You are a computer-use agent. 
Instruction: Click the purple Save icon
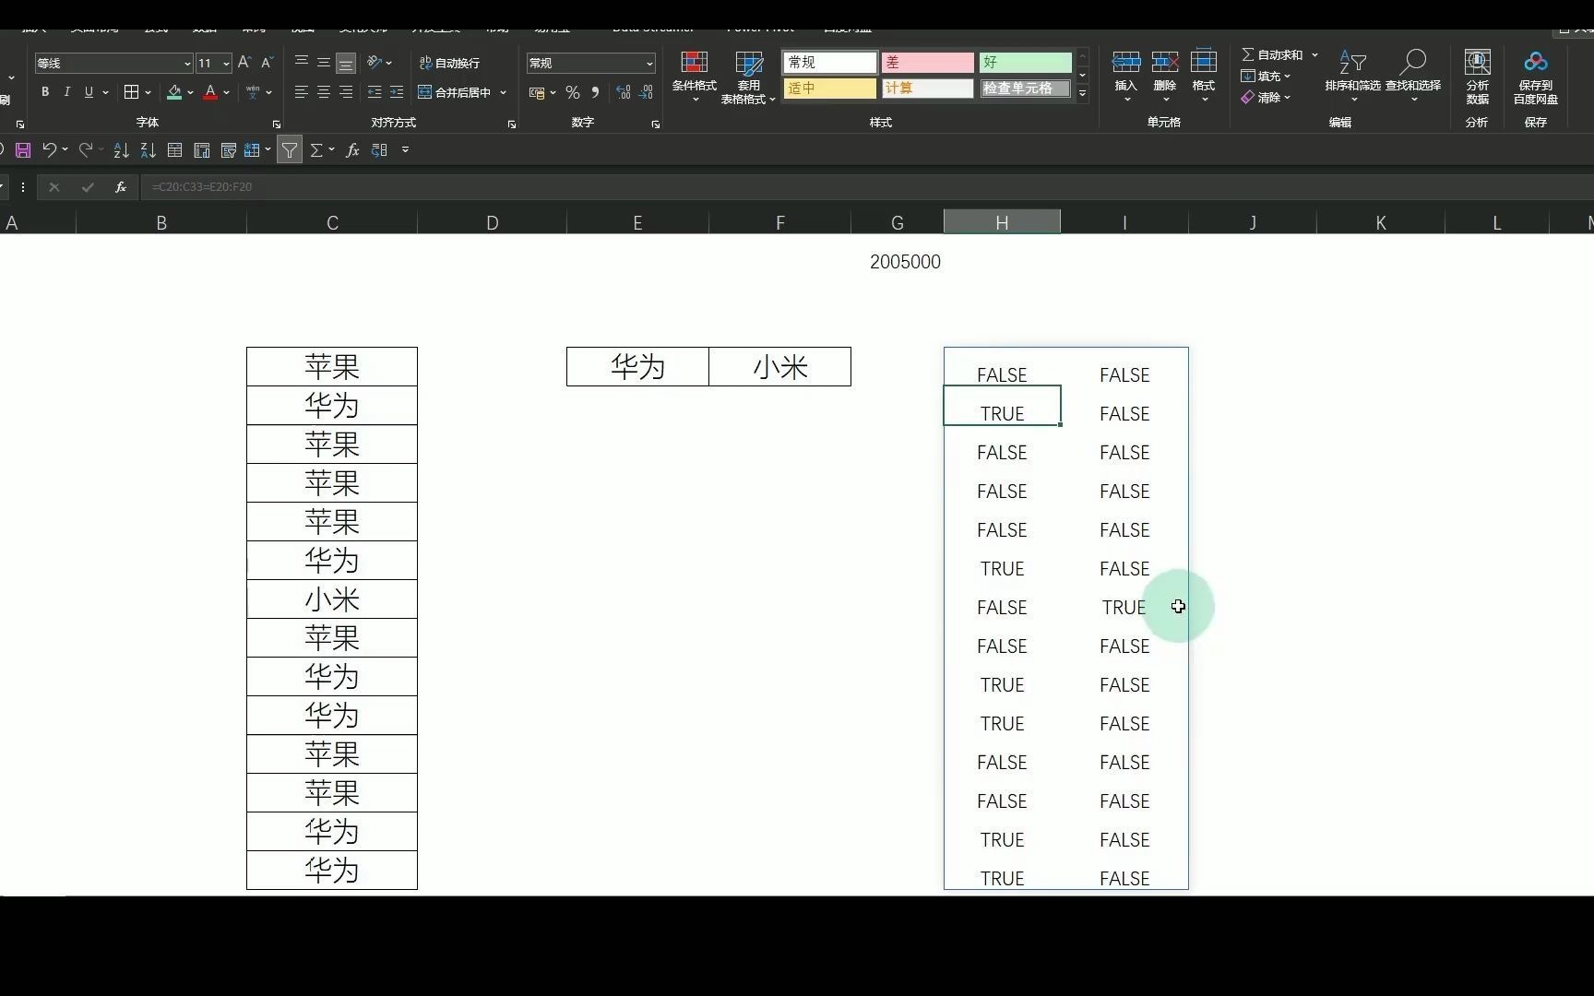[x=23, y=149]
